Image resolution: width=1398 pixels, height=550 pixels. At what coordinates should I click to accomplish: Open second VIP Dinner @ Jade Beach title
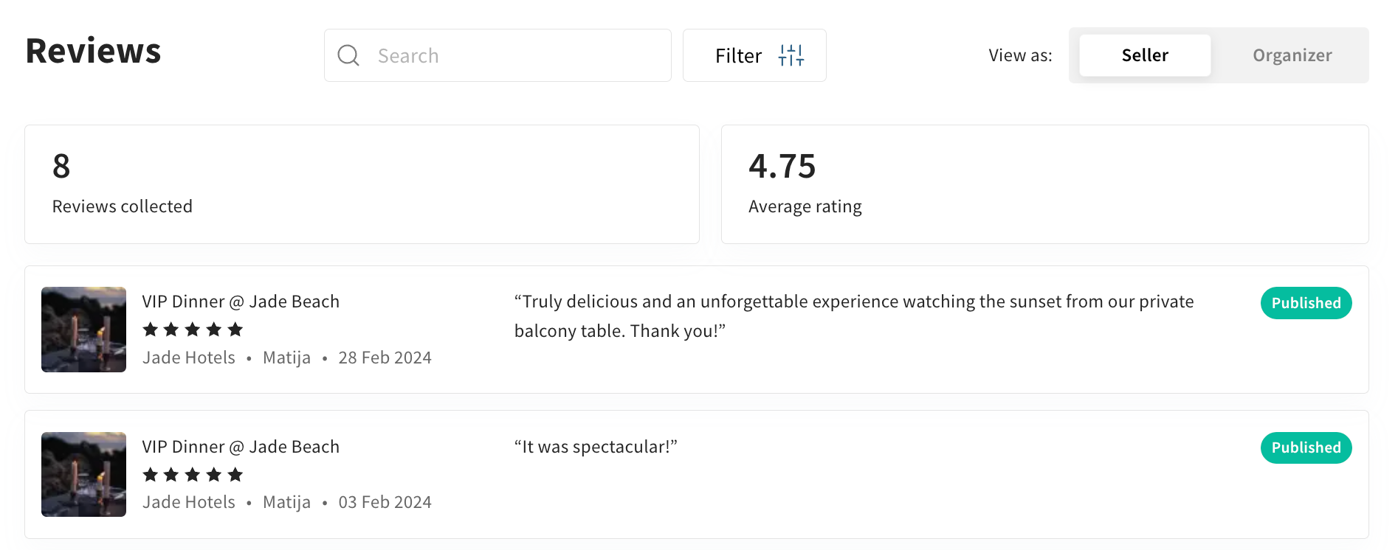(x=241, y=447)
